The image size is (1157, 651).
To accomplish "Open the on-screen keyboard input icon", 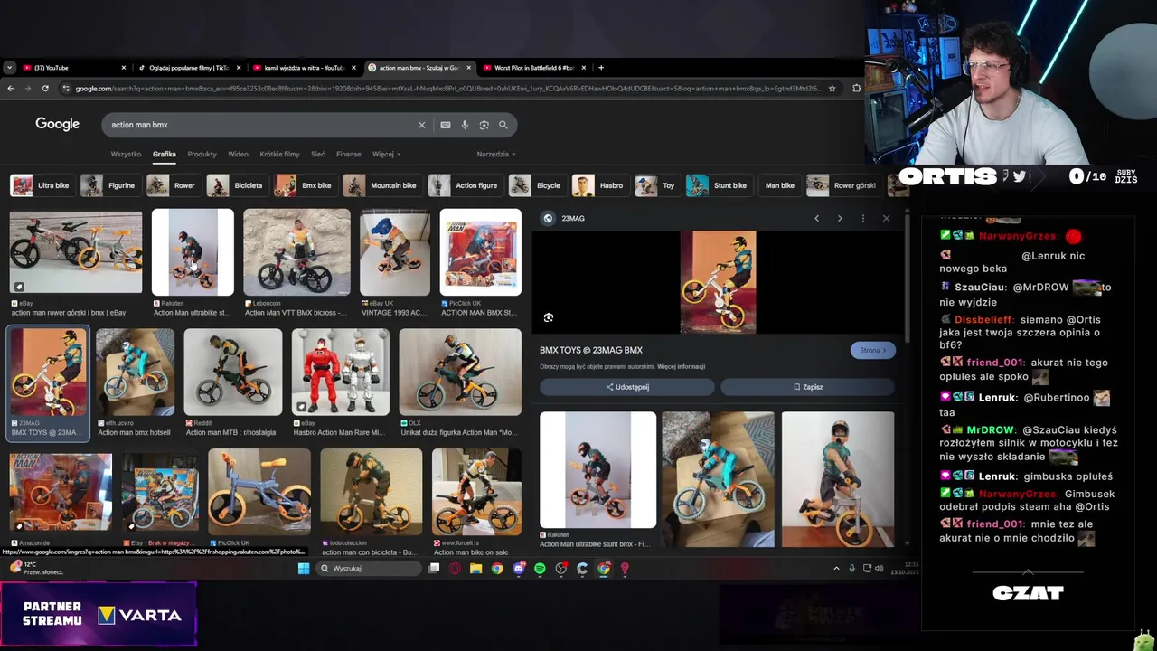I will [x=446, y=125].
